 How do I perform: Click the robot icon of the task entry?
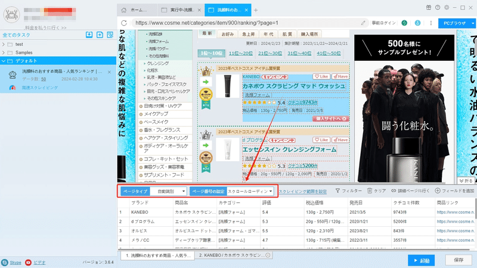click(x=13, y=75)
